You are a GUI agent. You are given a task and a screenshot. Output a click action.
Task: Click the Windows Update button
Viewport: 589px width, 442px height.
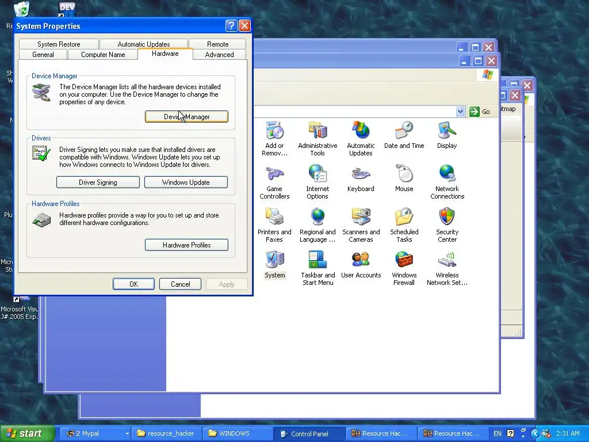pos(186,182)
